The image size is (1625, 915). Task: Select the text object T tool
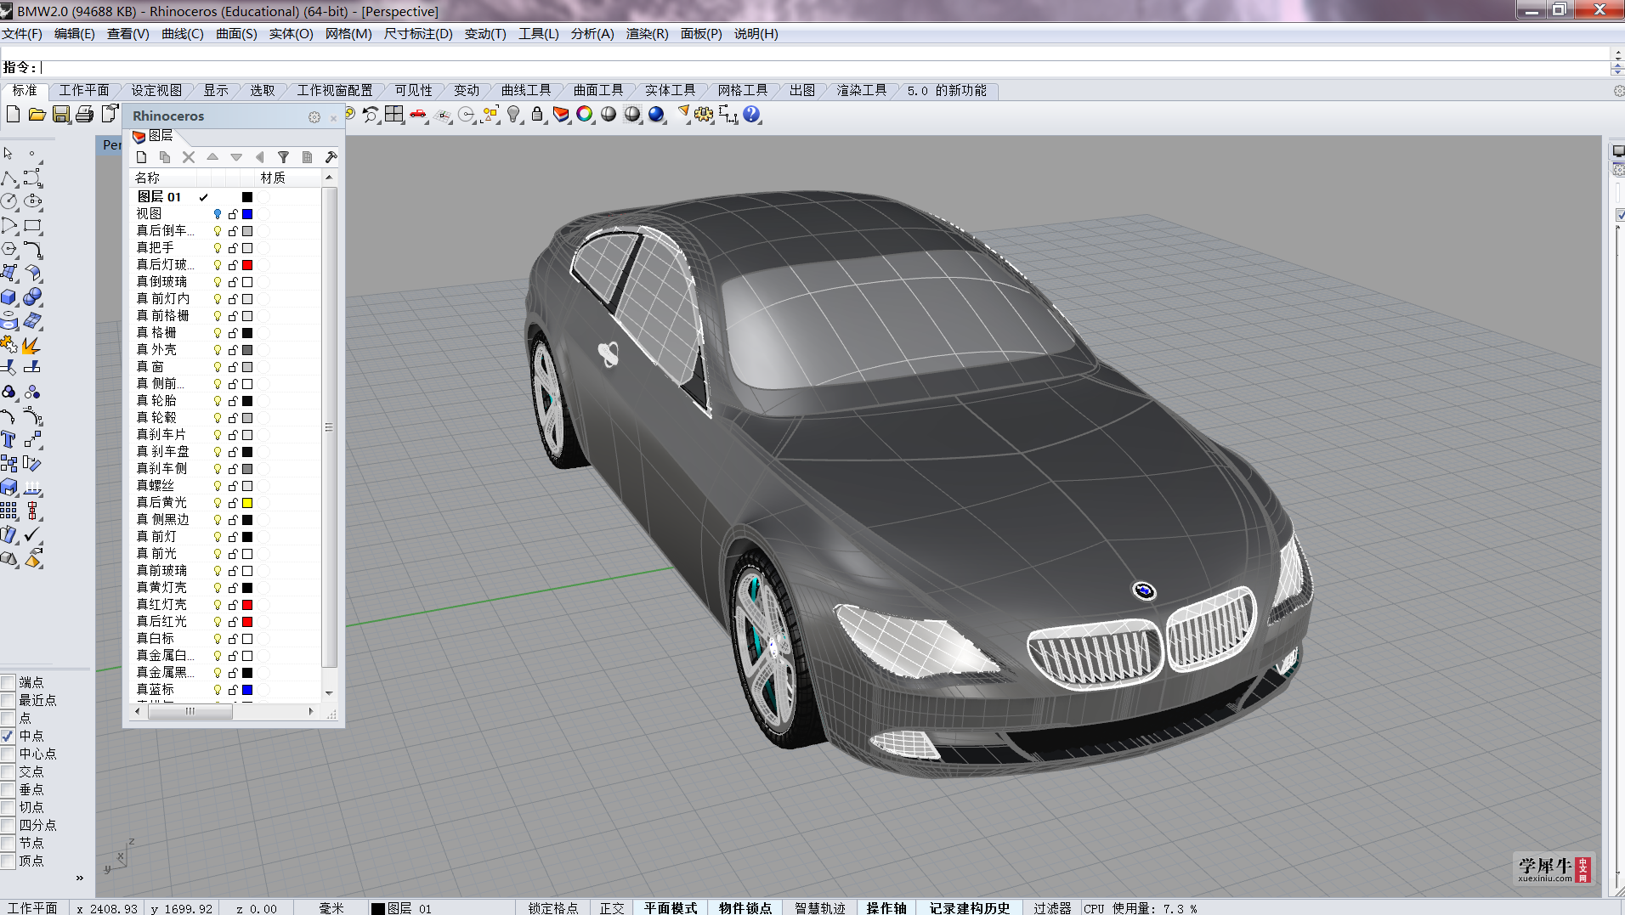coord(9,439)
